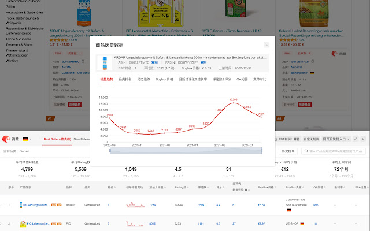Copy ASIN icon in Substral card

click(313, 62)
